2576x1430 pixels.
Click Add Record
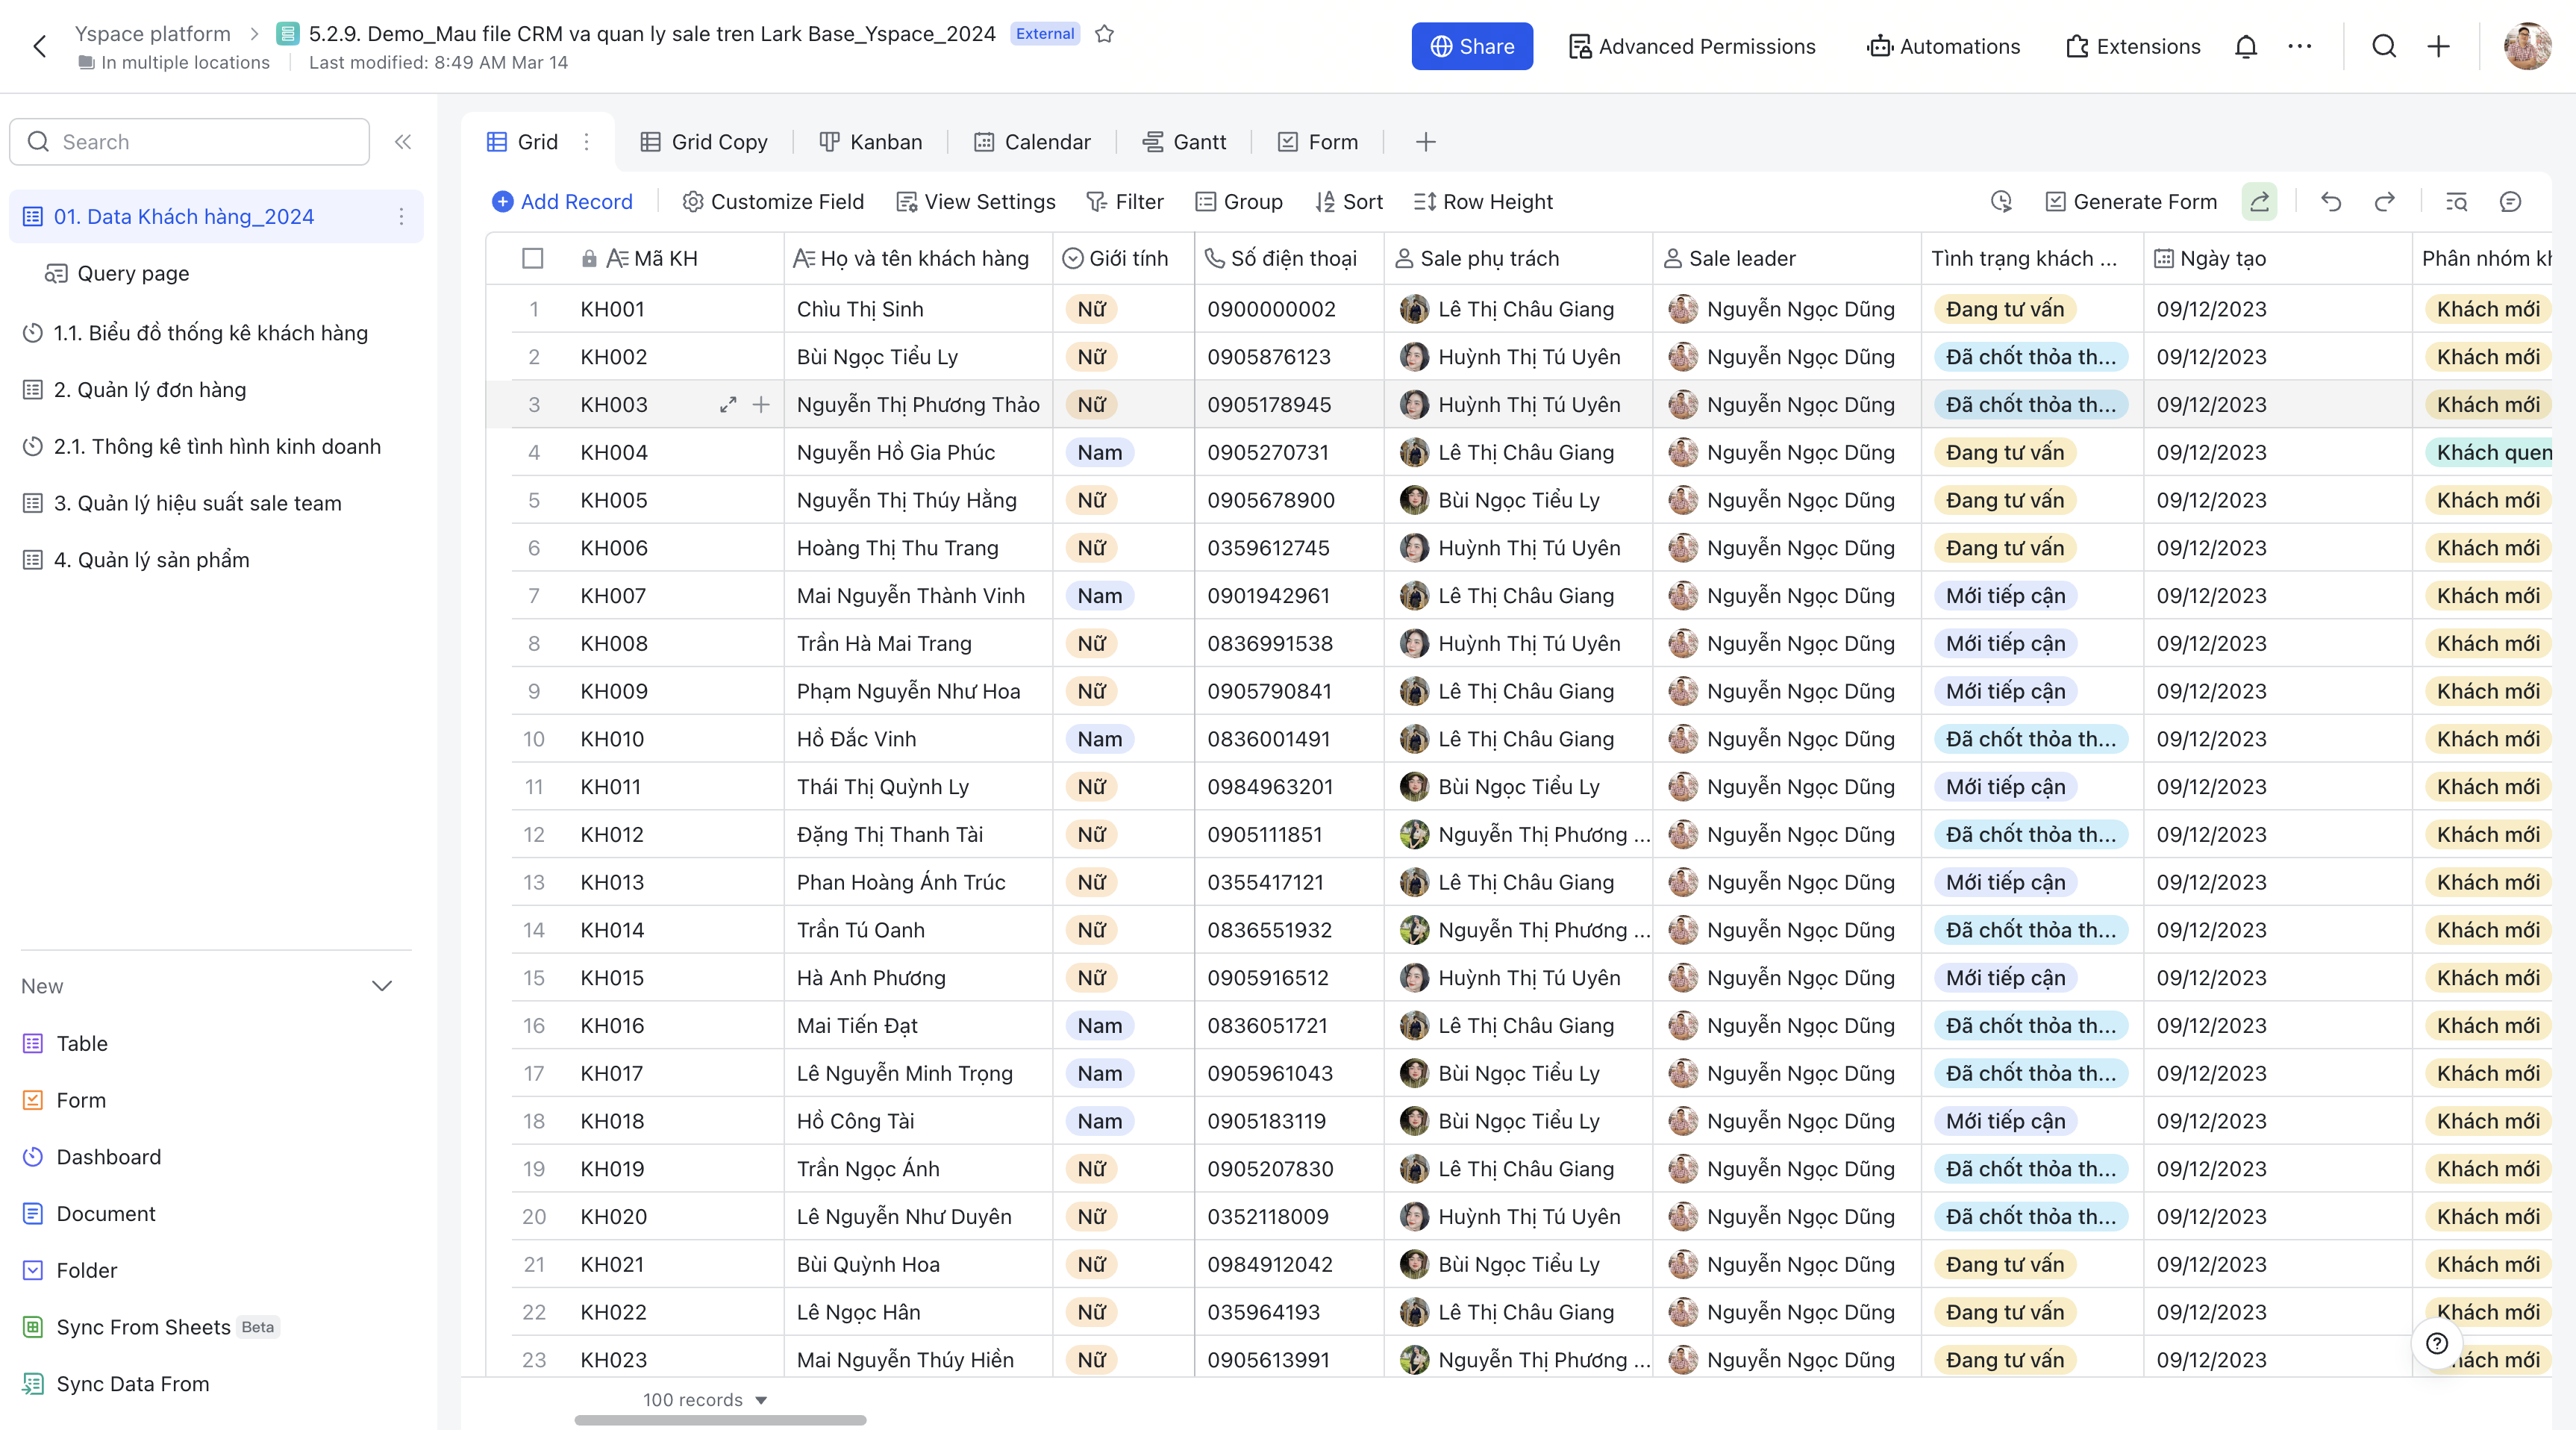click(x=562, y=202)
